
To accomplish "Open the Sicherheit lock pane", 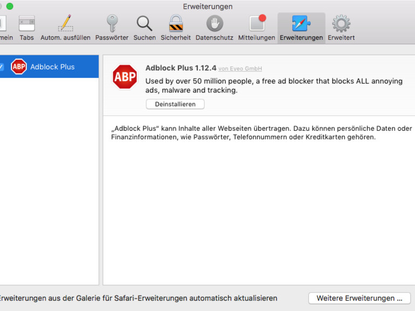I will [176, 28].
